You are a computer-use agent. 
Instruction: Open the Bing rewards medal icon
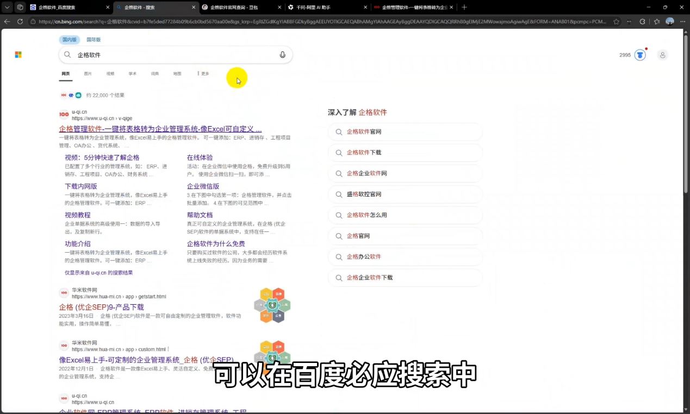click(640, 55)
